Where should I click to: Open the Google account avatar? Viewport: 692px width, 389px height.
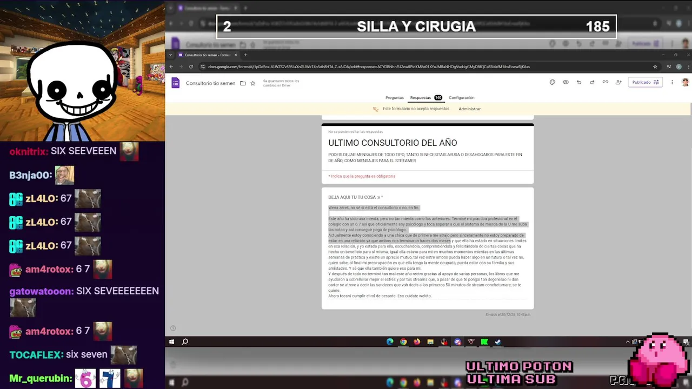pos(685,82)
